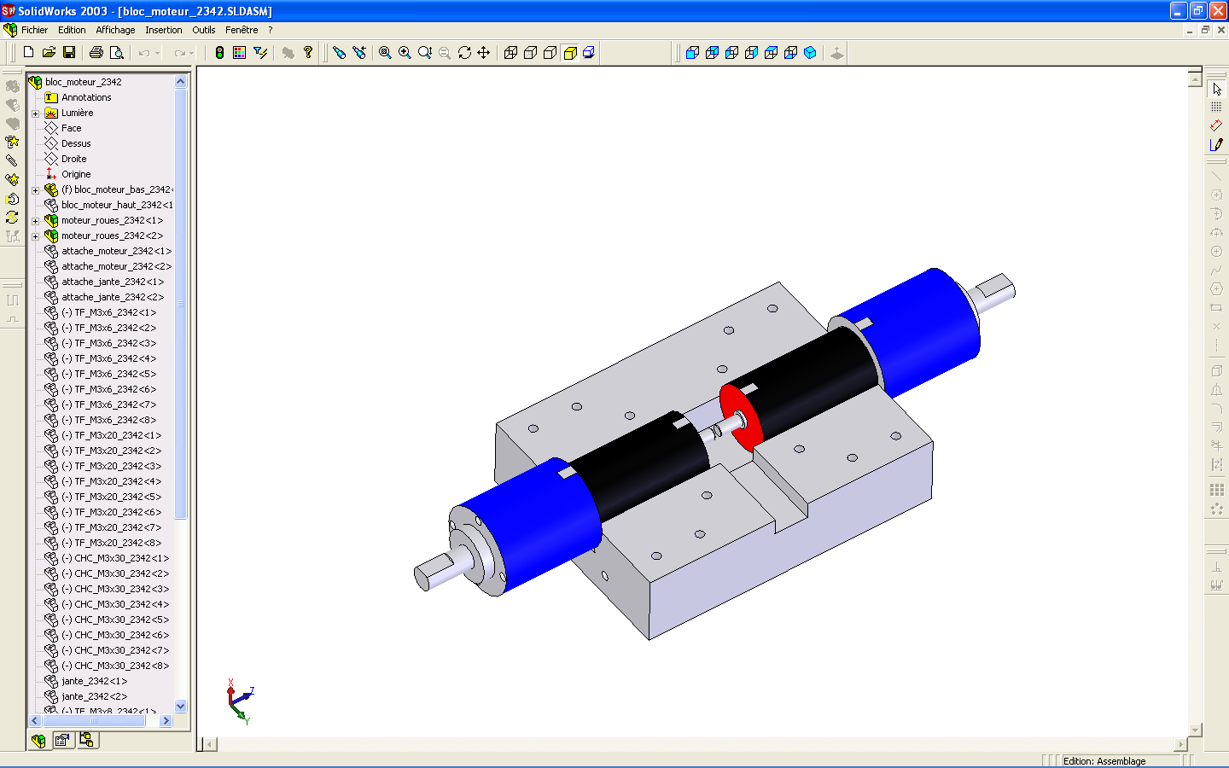
Task: Expand the Lumière folder node
Action: coord(36,113)
